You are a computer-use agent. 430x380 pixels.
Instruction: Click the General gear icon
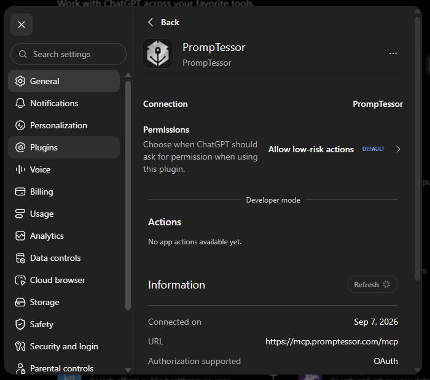click(20, 81)
